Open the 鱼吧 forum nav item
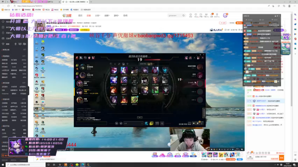Image resolution: width=298 pixels, height=167 pixels. pyautogui.click(x=125, y=16)
